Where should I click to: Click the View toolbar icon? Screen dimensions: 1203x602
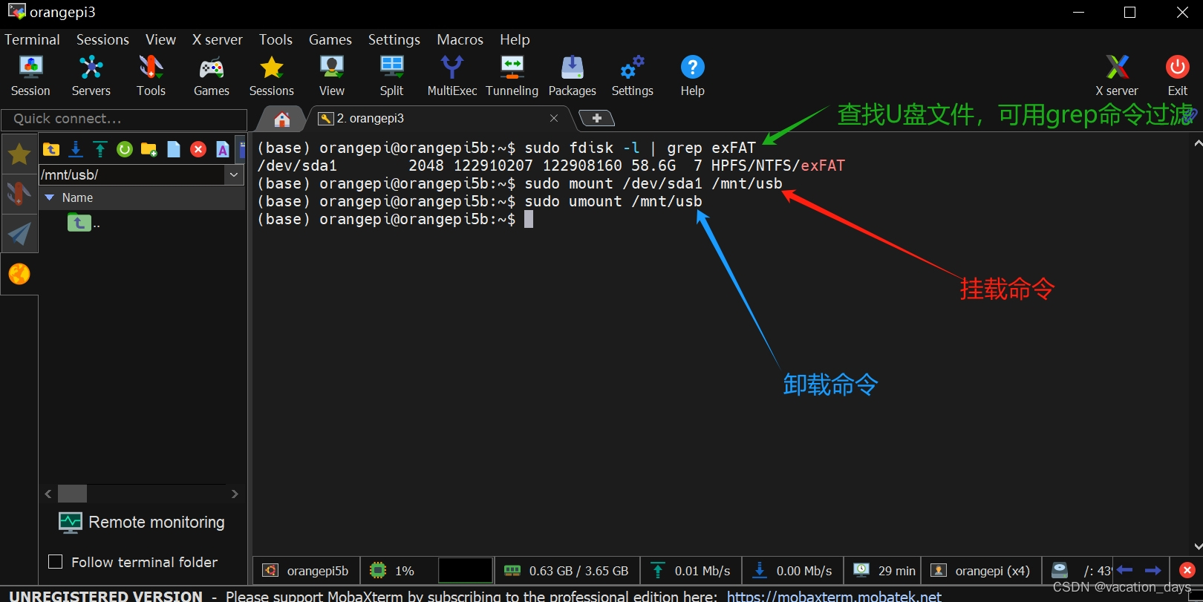click(331, 76)
